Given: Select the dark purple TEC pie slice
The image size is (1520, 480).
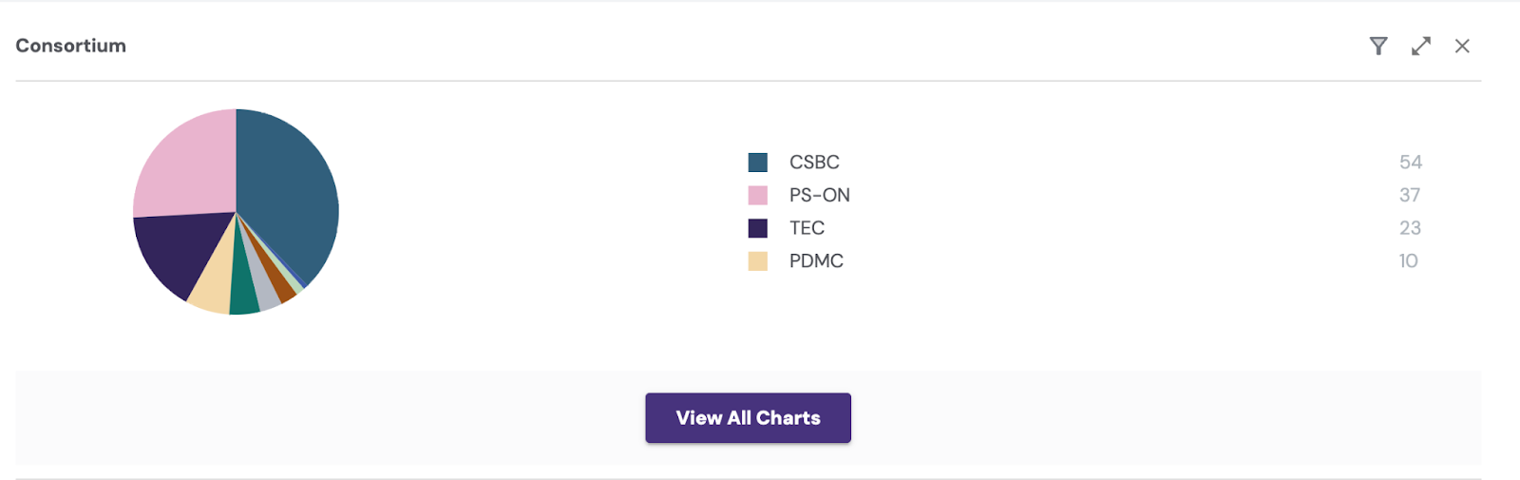Looking at the screenshot, I should click(x=176, y=252).
